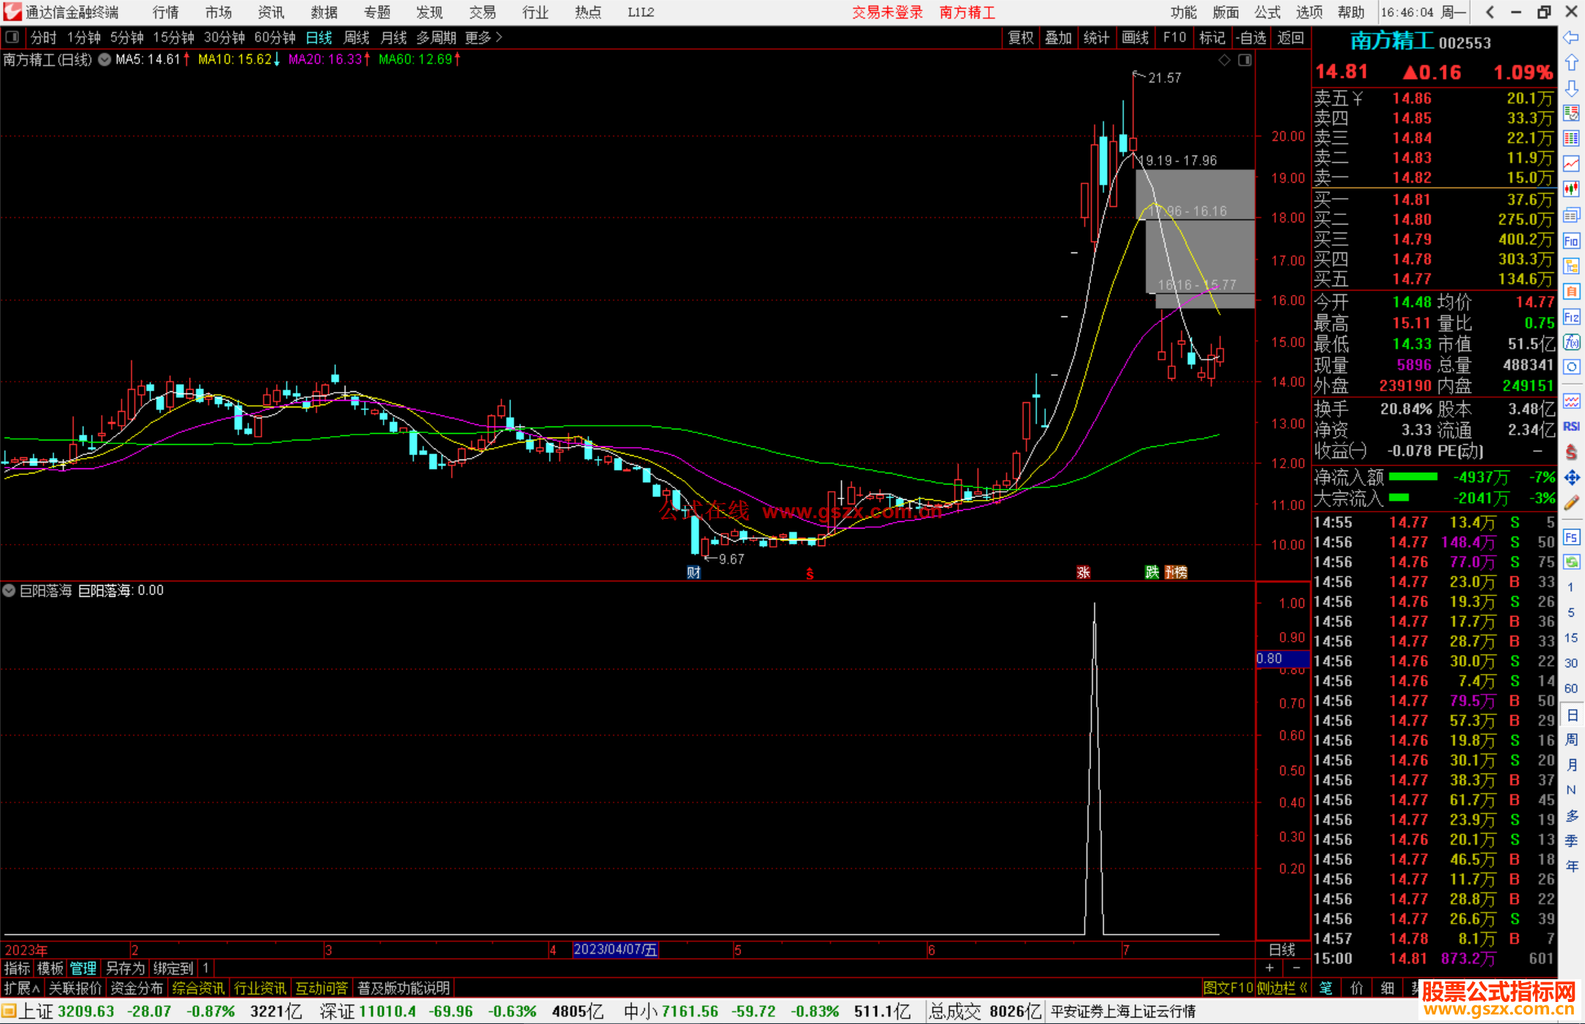1585x1024 pixels.
Task: Click the pencil drawing tool icon
Action: coord(1571,503)
